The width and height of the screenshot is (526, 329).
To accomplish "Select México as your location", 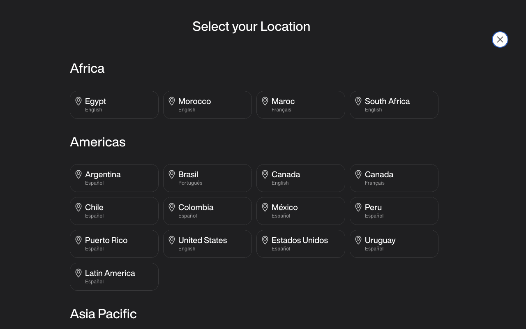I will tap(300, 211).
